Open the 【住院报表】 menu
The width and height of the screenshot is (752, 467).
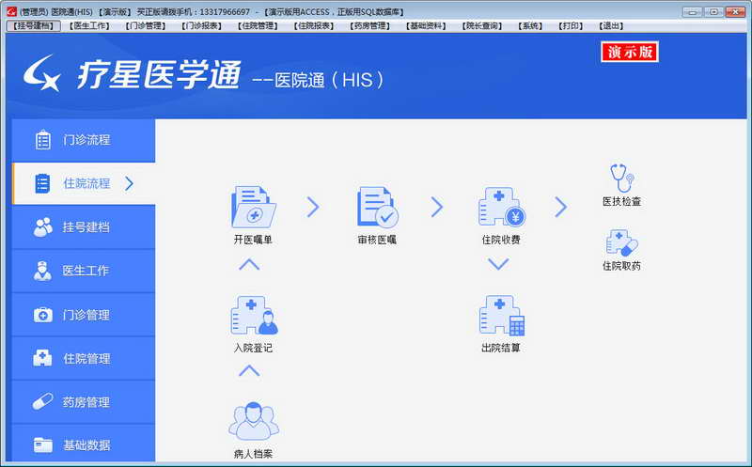(314, 26)
